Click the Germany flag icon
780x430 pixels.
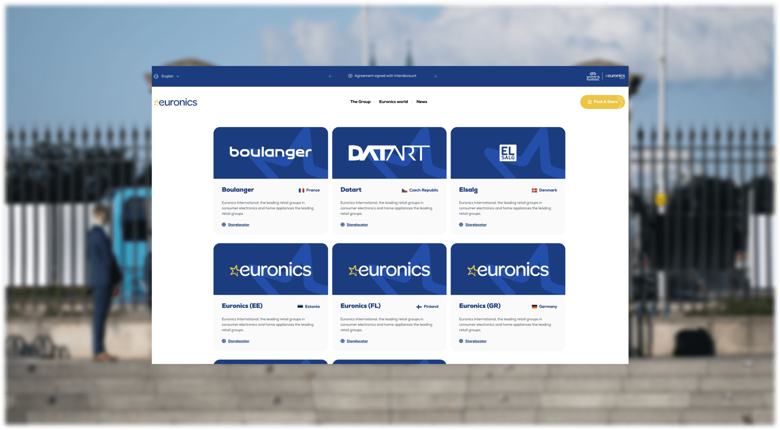click(534, 307)
